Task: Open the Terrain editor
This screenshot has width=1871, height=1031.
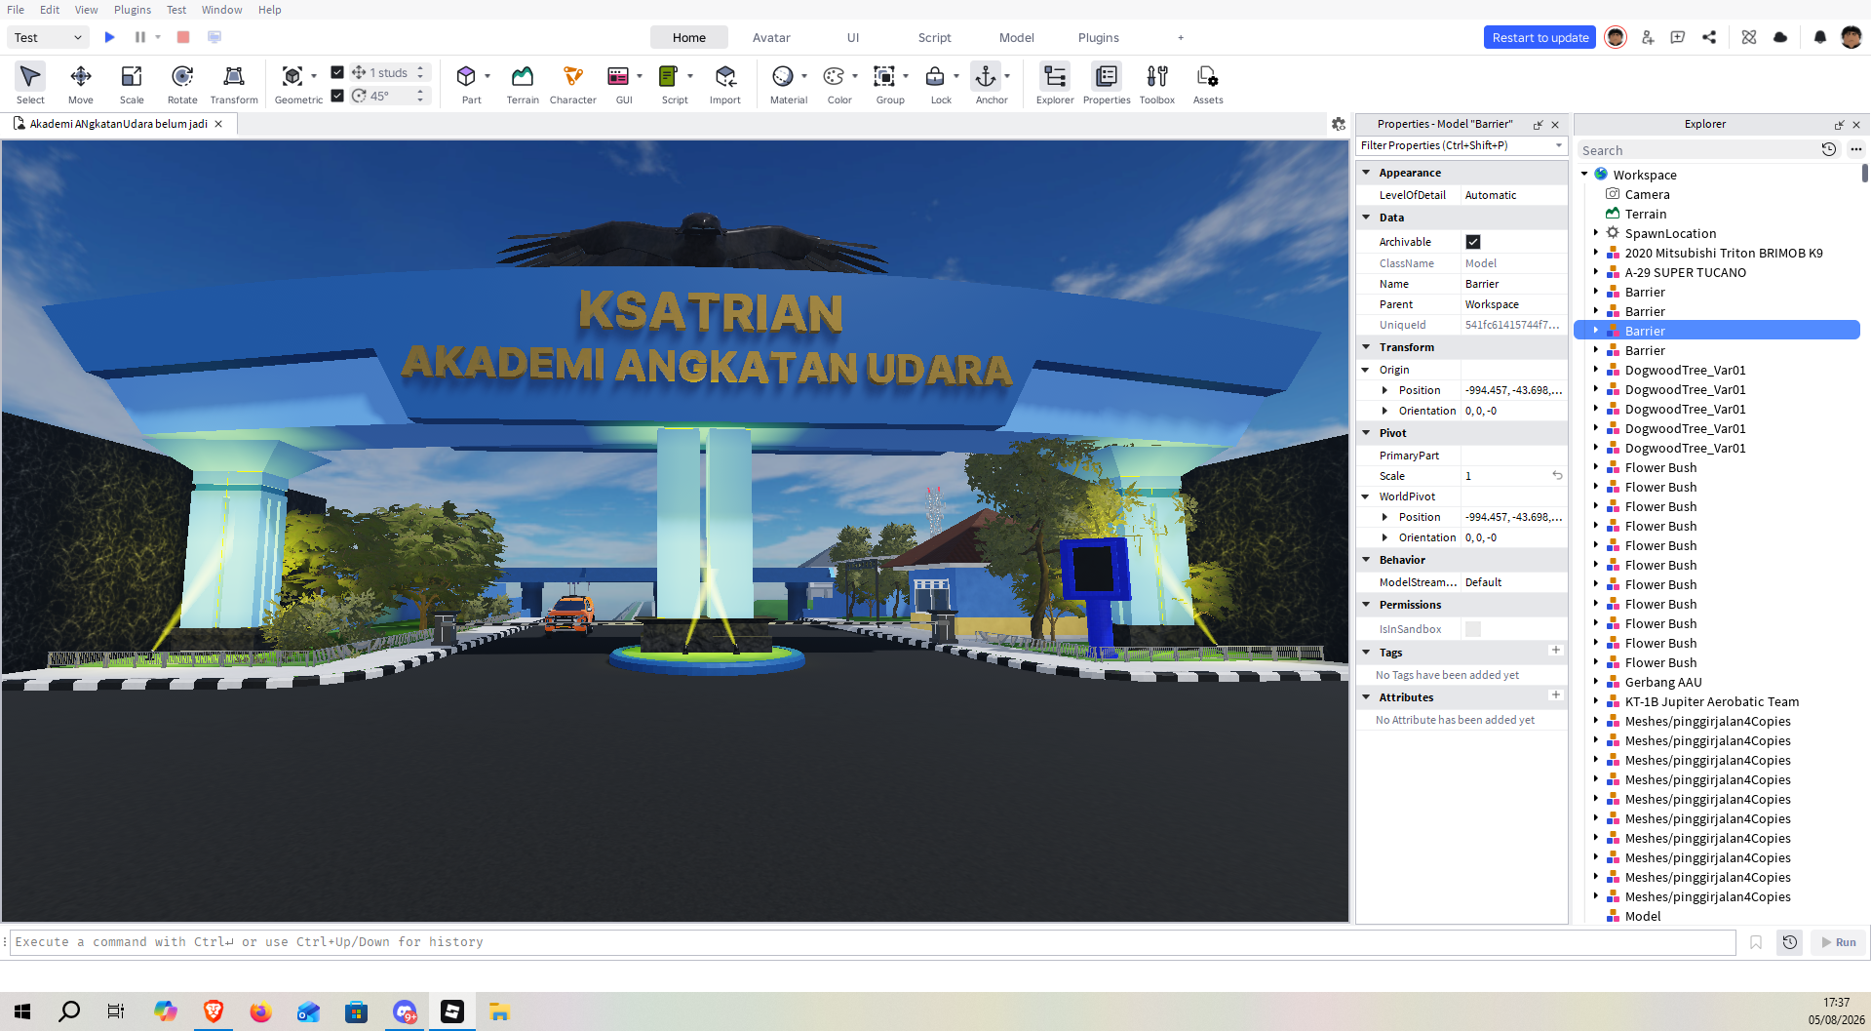Action: click(x=523, y=84)
